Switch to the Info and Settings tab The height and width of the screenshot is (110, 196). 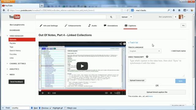[x=49, y=26]
